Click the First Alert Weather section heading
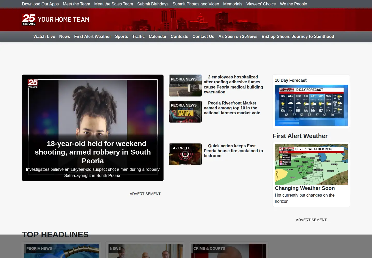 300,136
